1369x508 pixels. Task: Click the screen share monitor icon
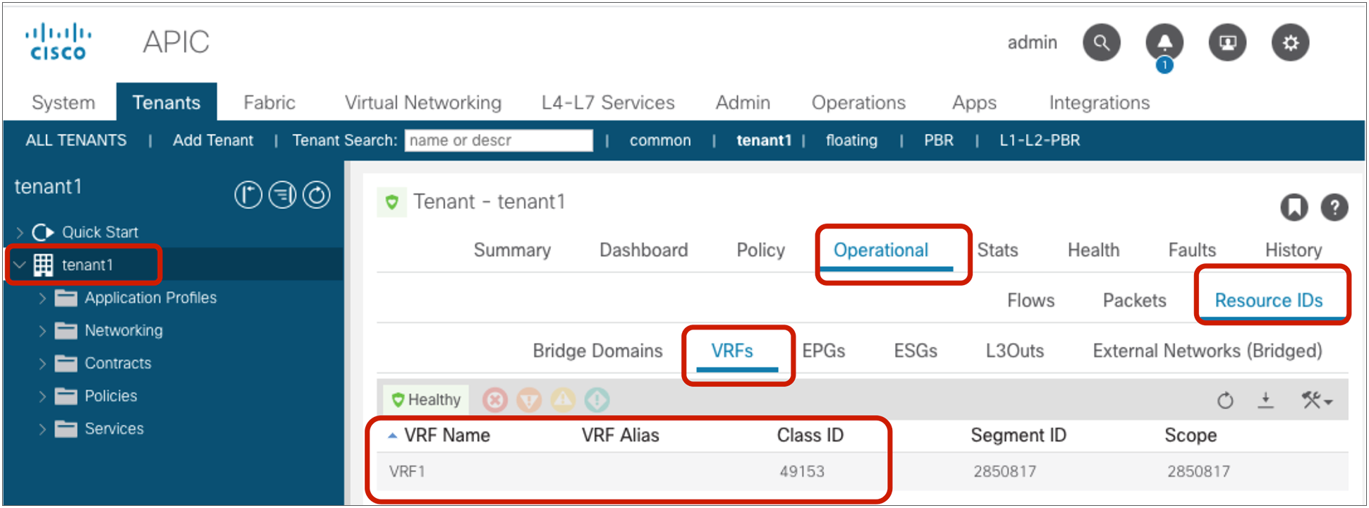[x=1227, y=42]
